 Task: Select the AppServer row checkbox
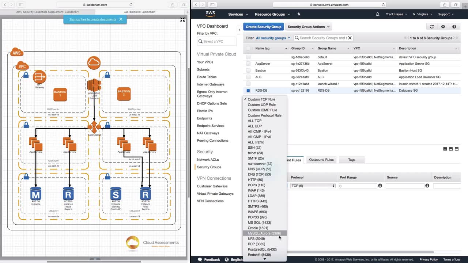pyautogui.click(x=248, y=64)
